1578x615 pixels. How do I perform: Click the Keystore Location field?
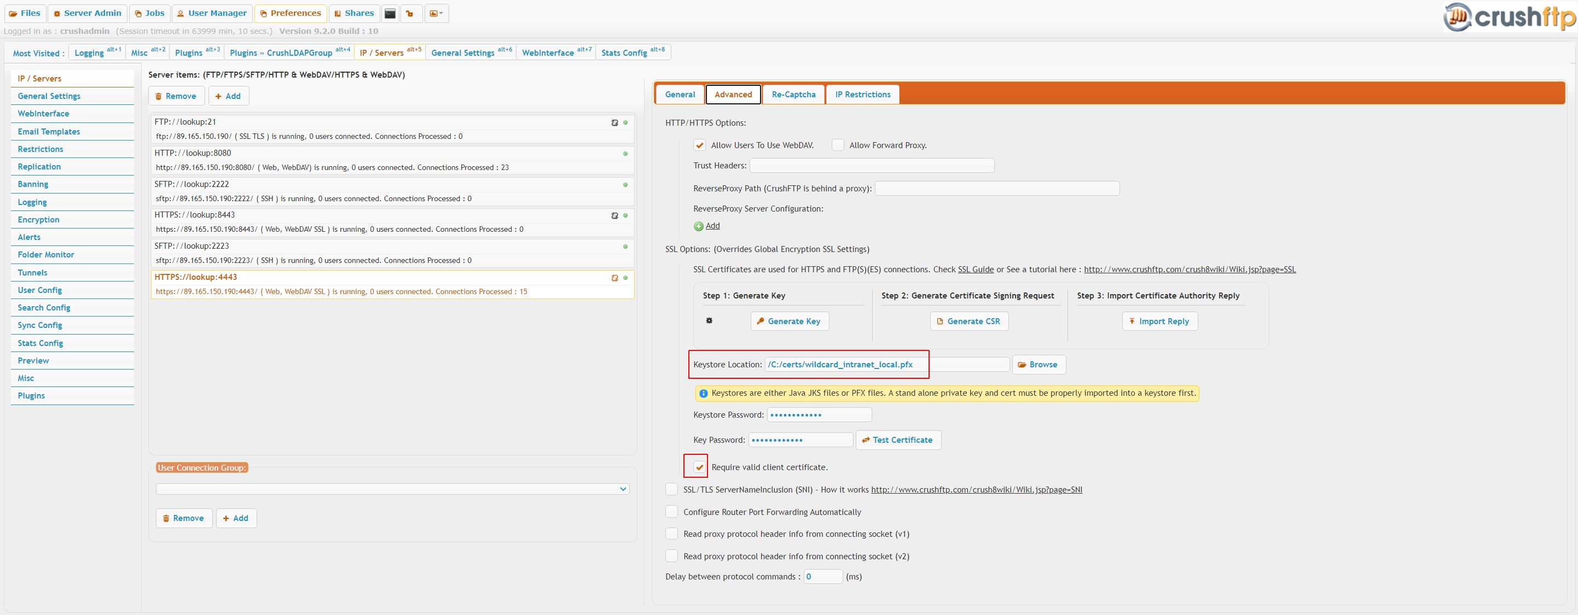click(887, 365)
